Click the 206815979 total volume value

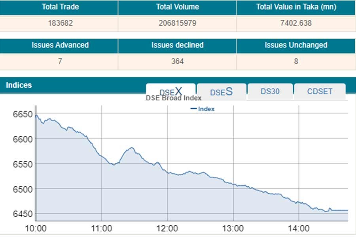pos(177,23)
